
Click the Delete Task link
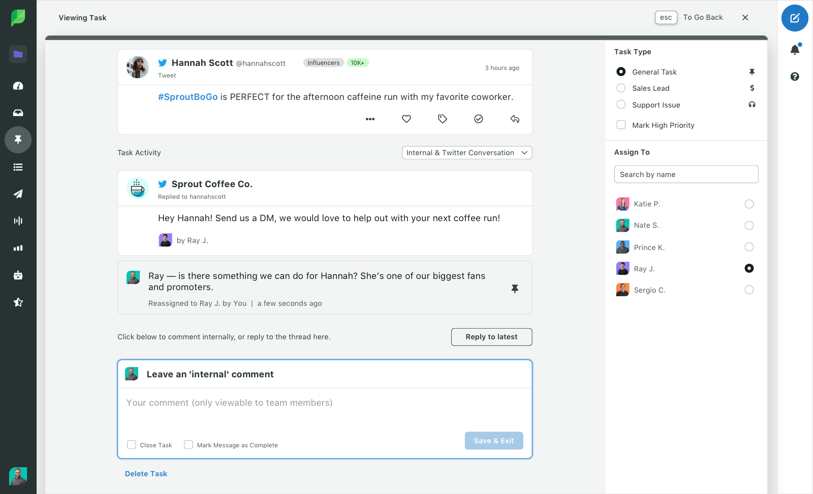[x=146, y=473]
